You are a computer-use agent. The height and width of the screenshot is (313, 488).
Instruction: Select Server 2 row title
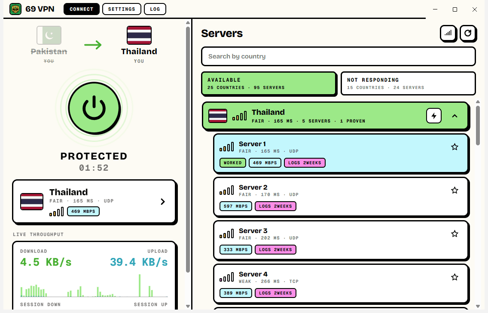click(x=253, y=187)
